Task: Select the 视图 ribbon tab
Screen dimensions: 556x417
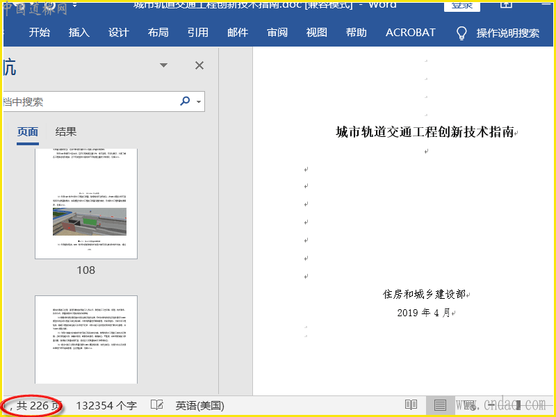Action: click(317, 33)
